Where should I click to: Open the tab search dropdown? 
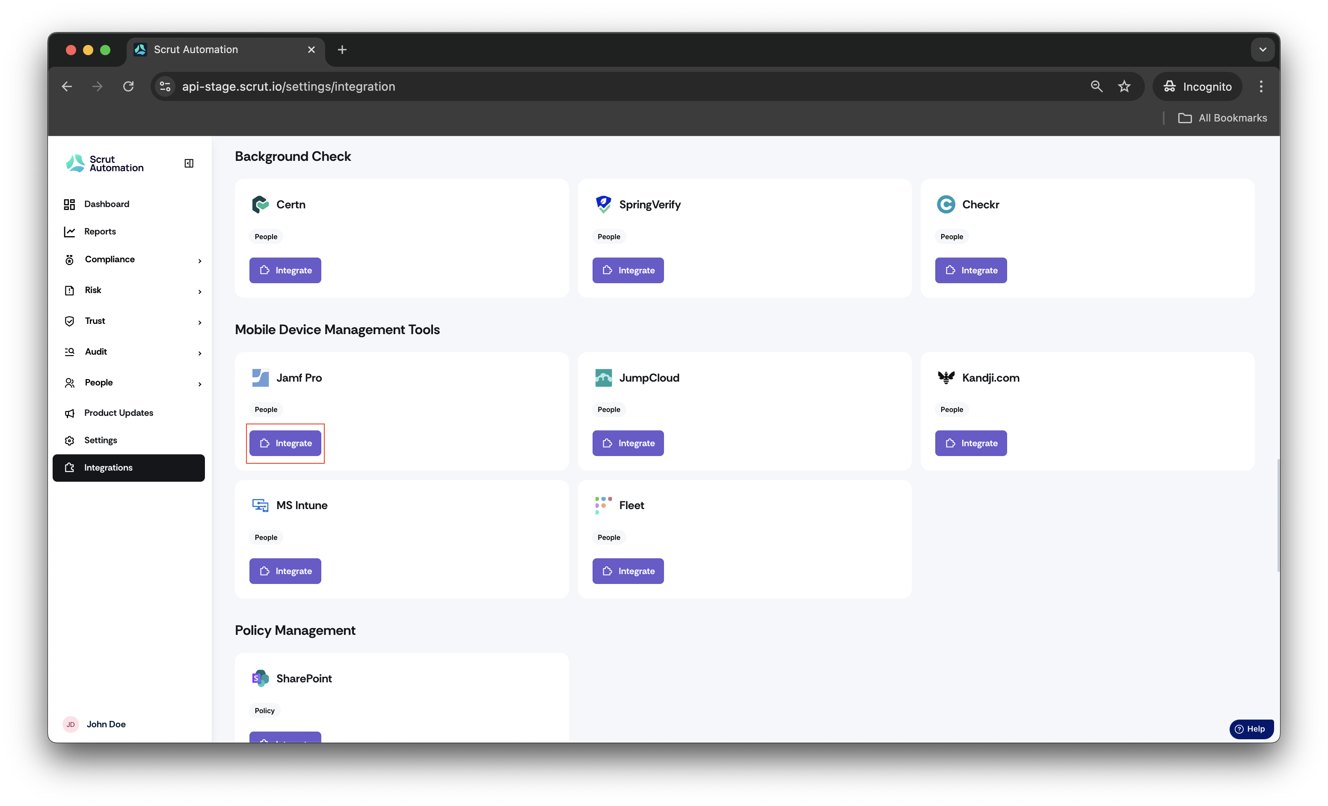(x=1262, y=50)
